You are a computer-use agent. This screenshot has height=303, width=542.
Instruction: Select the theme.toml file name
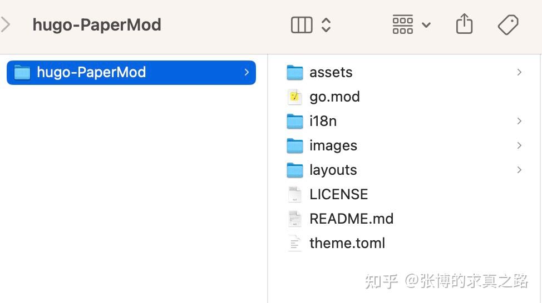(347, 243)
